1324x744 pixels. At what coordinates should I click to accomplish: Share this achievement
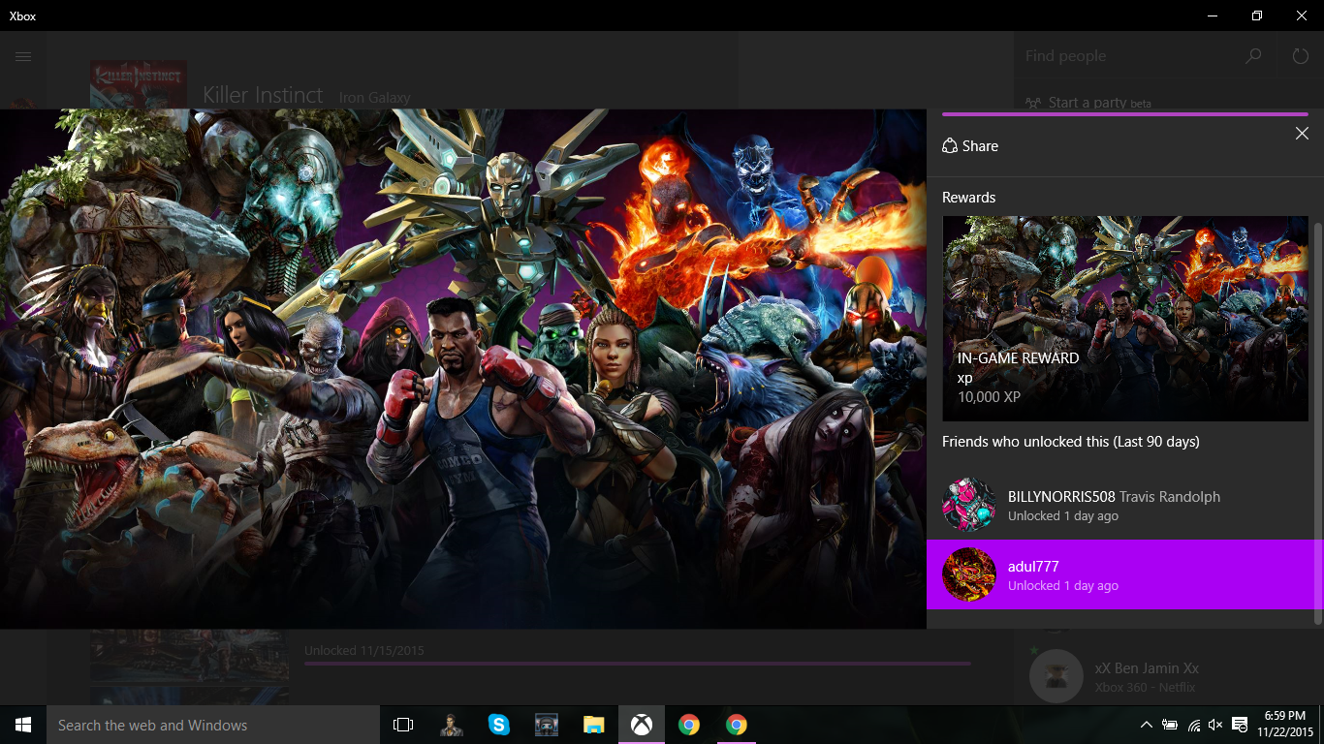coord(970,146)
